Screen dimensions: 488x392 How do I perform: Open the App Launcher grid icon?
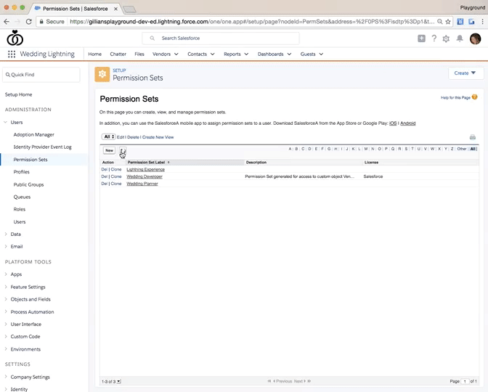click(x=12, y=54)
